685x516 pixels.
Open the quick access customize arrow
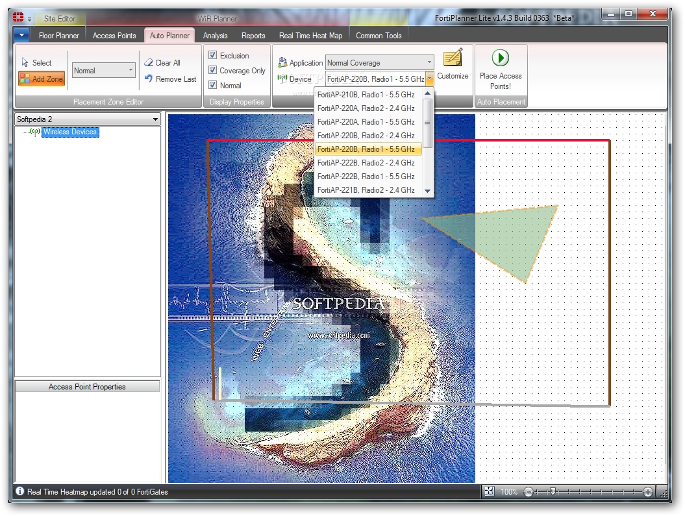[x=30, y=19]
